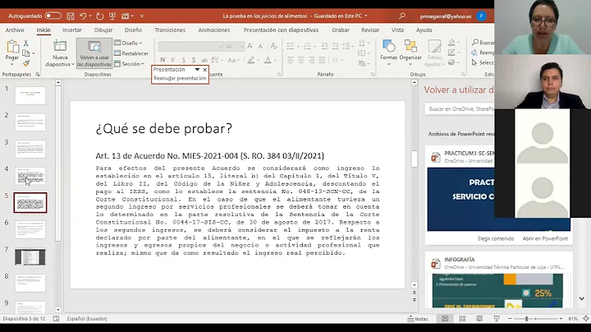Screen dimensions: 591x332
Task: Click the Undo arrow icon
Action: [x=83, y=16]
